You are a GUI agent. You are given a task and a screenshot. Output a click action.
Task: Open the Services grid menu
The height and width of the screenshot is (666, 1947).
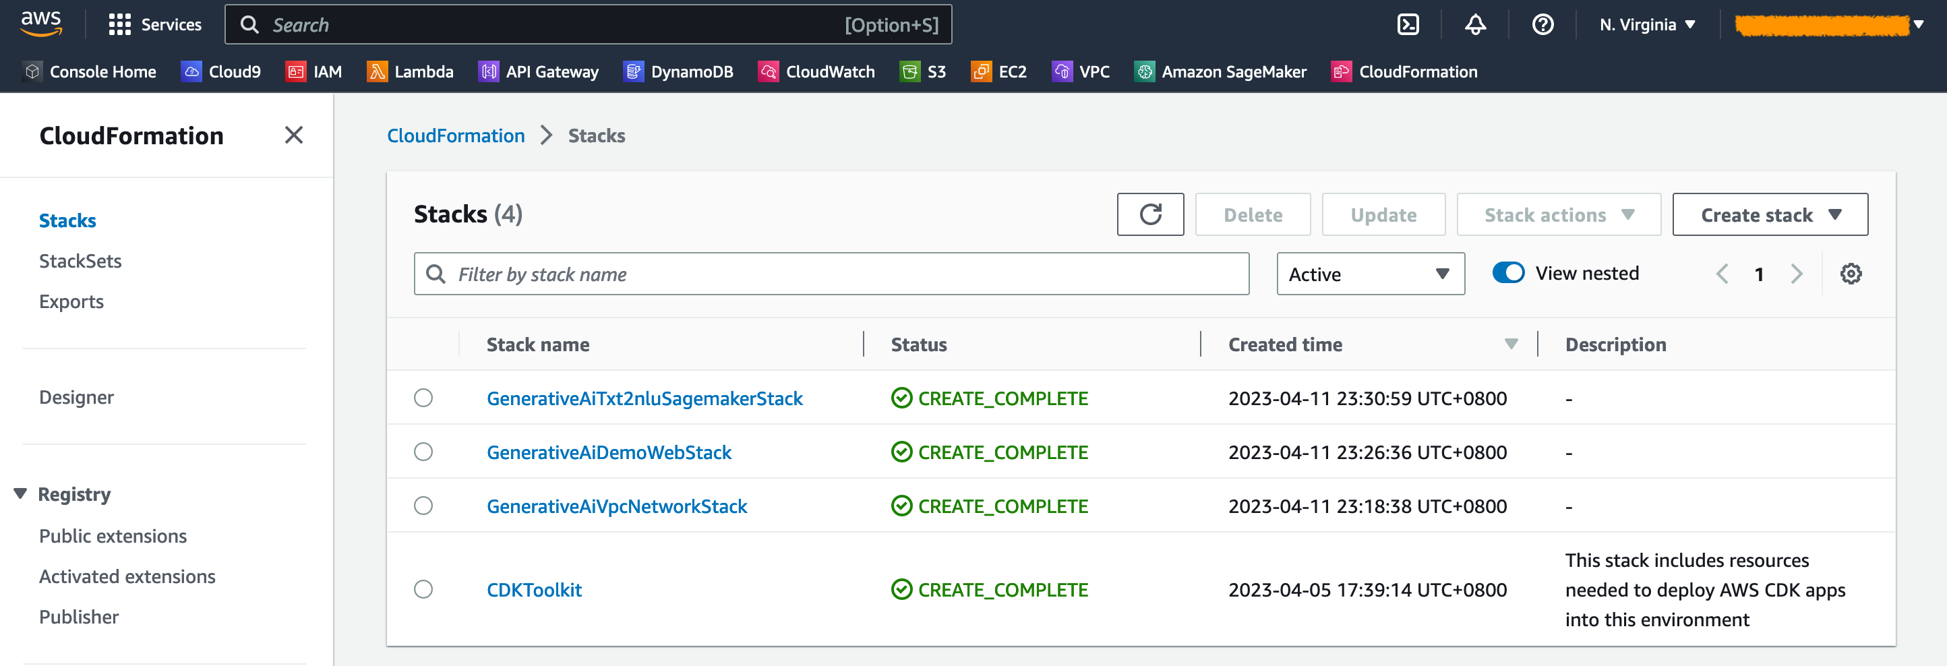pos(155,25)
